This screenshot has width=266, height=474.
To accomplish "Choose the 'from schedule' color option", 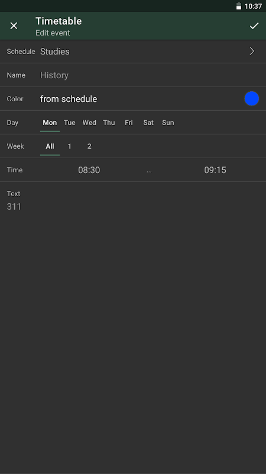I will (69, 99).
